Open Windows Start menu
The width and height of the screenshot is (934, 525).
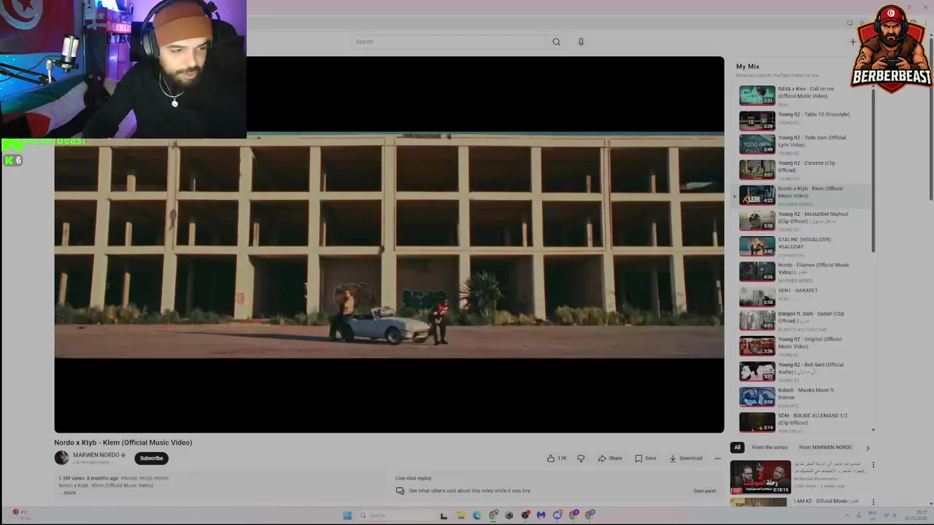[x=347, y=516]
